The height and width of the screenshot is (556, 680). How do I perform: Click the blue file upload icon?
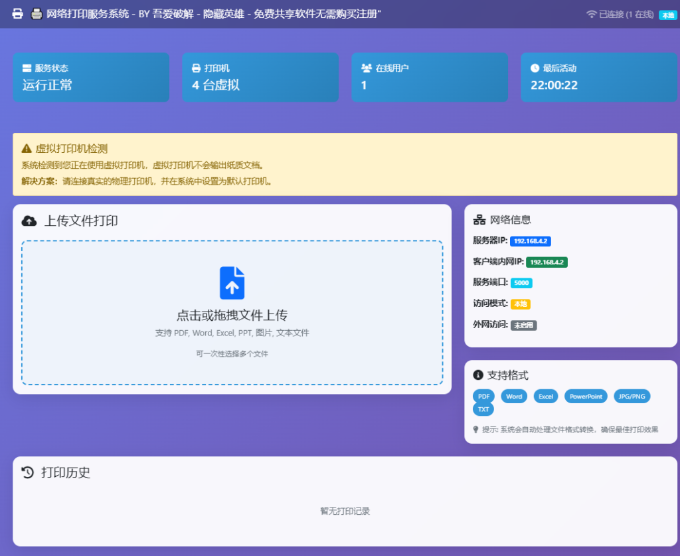pyautogui.click(x=232, y=283)
